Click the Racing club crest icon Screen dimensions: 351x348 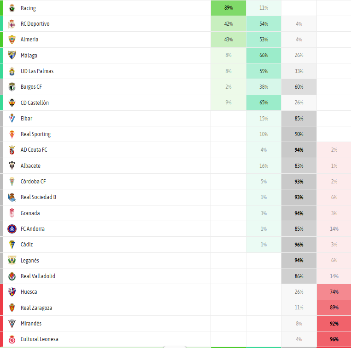pos(12,8)
